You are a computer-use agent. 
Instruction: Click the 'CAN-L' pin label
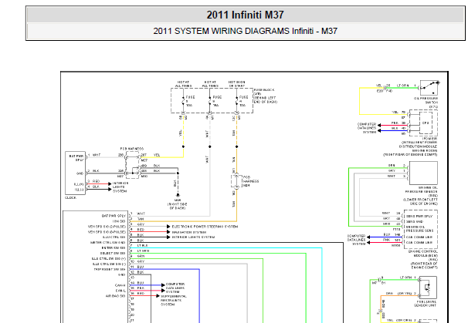(120, 291)
